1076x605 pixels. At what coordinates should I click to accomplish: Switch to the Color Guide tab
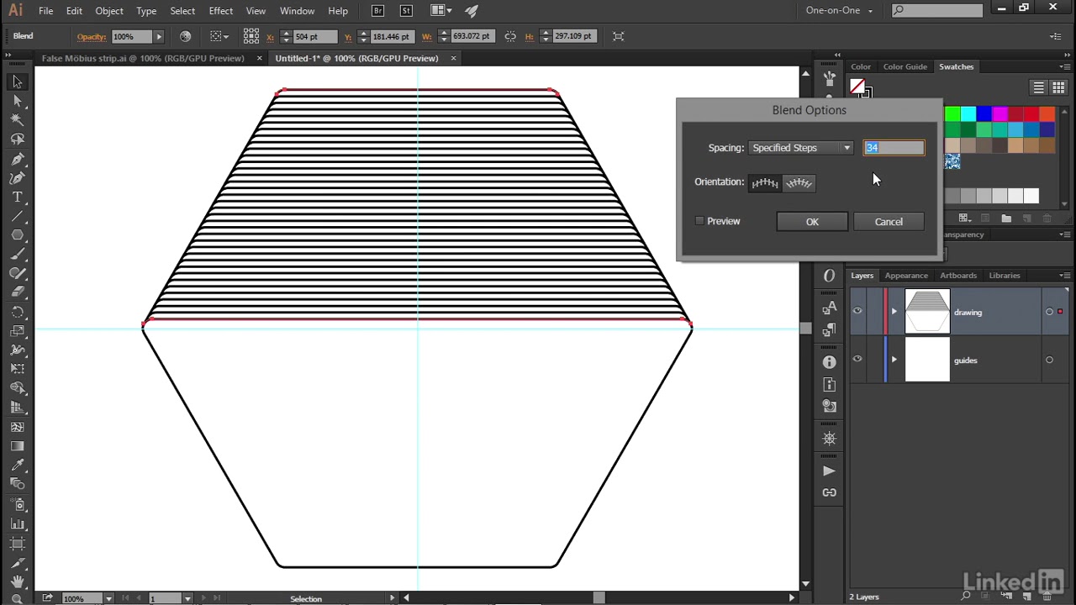point(905,66)
